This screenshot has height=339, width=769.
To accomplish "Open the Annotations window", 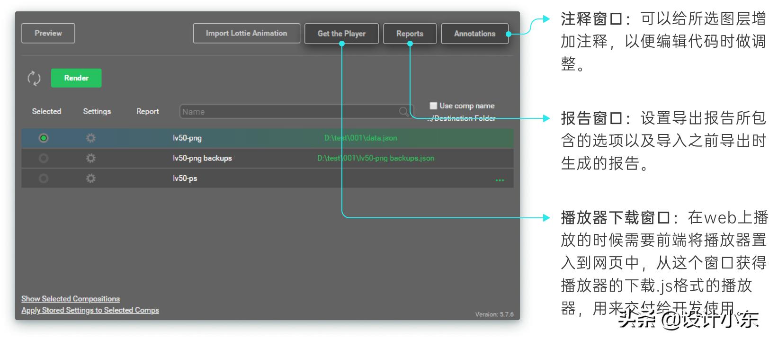I will pos(474,34).
